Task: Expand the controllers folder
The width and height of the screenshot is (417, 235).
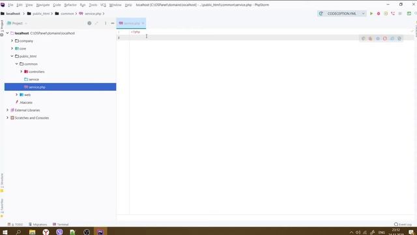Action: pos(22,72)
